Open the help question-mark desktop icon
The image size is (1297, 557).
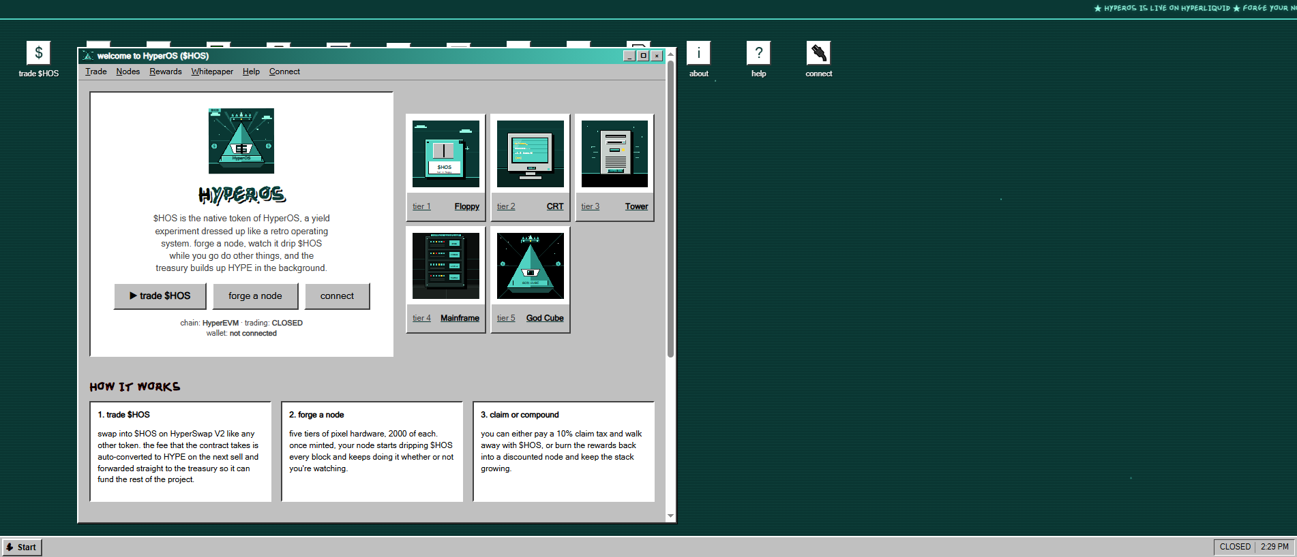(758, 59)
